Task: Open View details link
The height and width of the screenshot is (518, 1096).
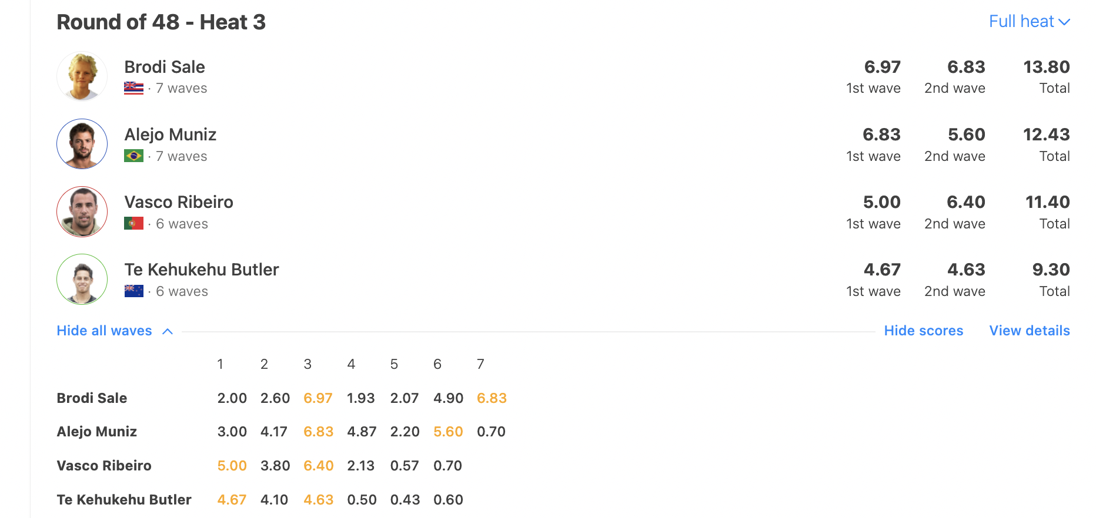Action: click(x=1029, y=331)
